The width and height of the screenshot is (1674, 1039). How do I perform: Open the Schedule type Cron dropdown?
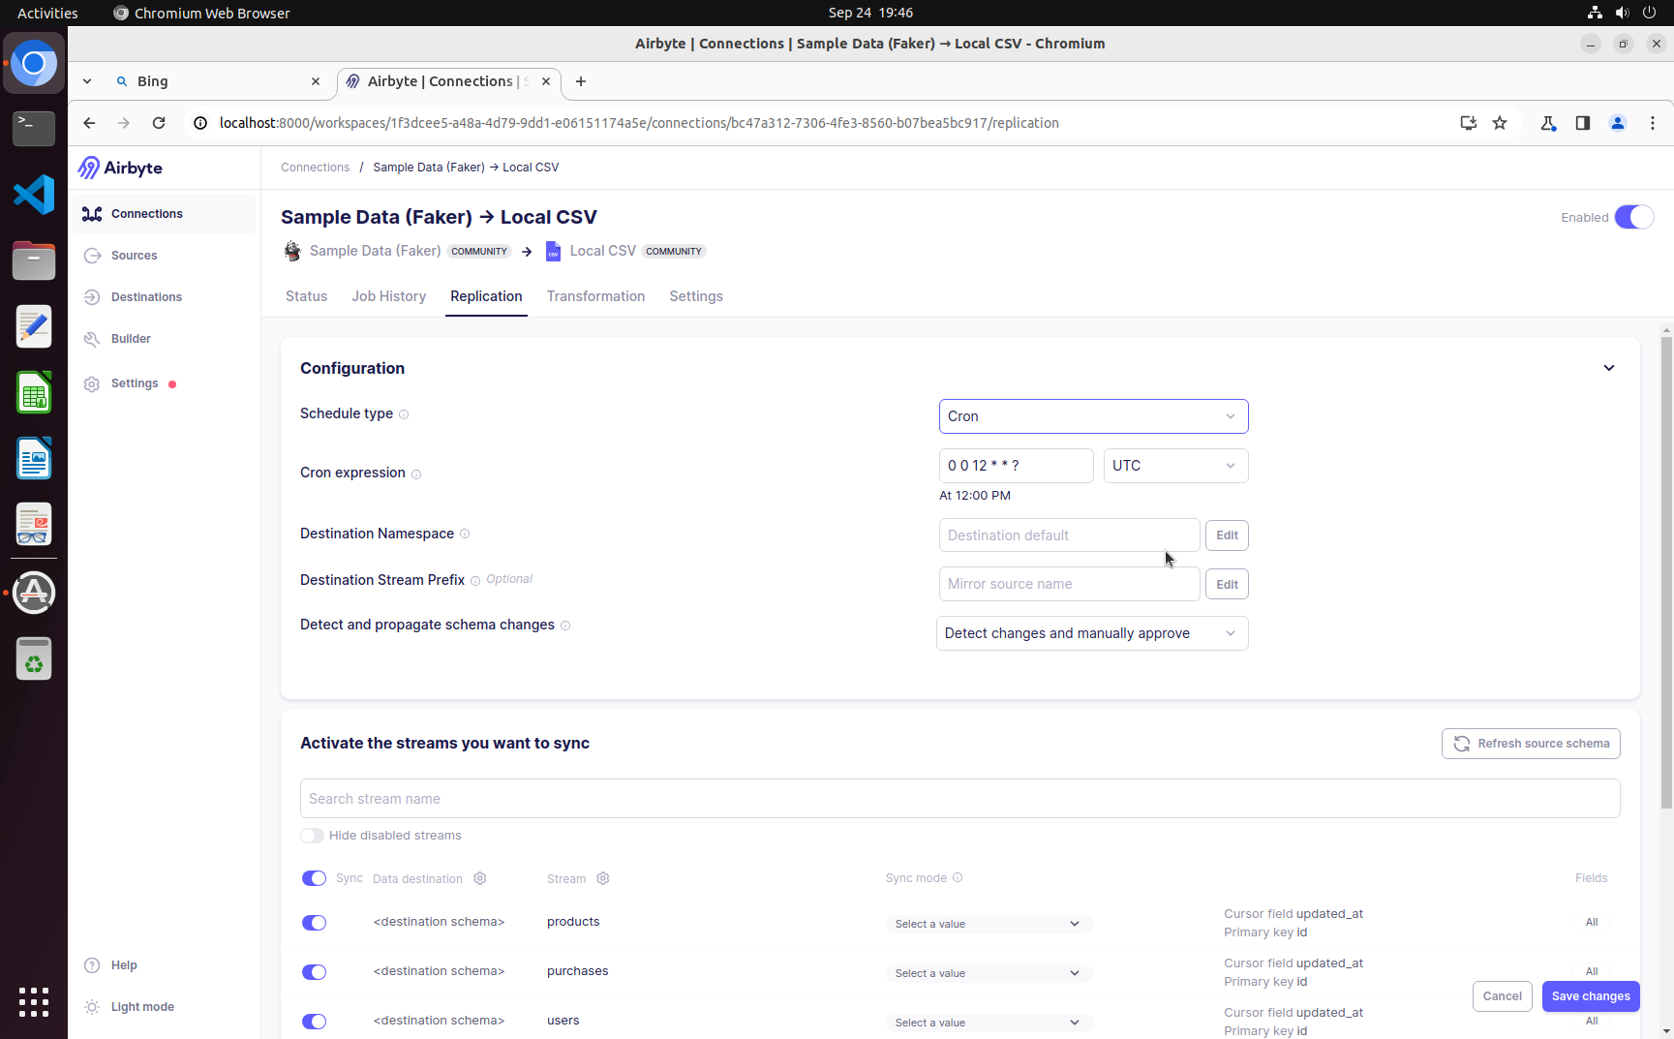tap(1093, 416)
